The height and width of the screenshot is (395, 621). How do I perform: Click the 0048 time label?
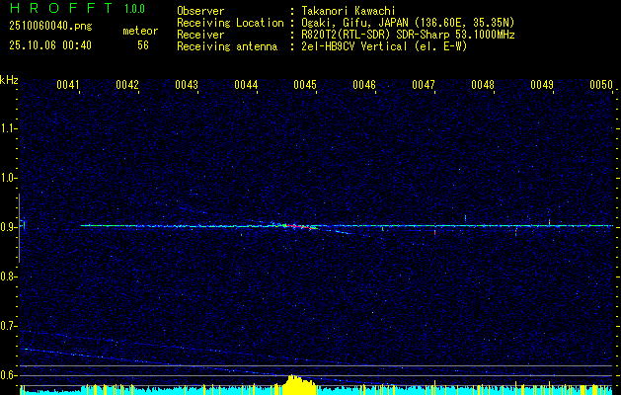click(x=483, y=86)
